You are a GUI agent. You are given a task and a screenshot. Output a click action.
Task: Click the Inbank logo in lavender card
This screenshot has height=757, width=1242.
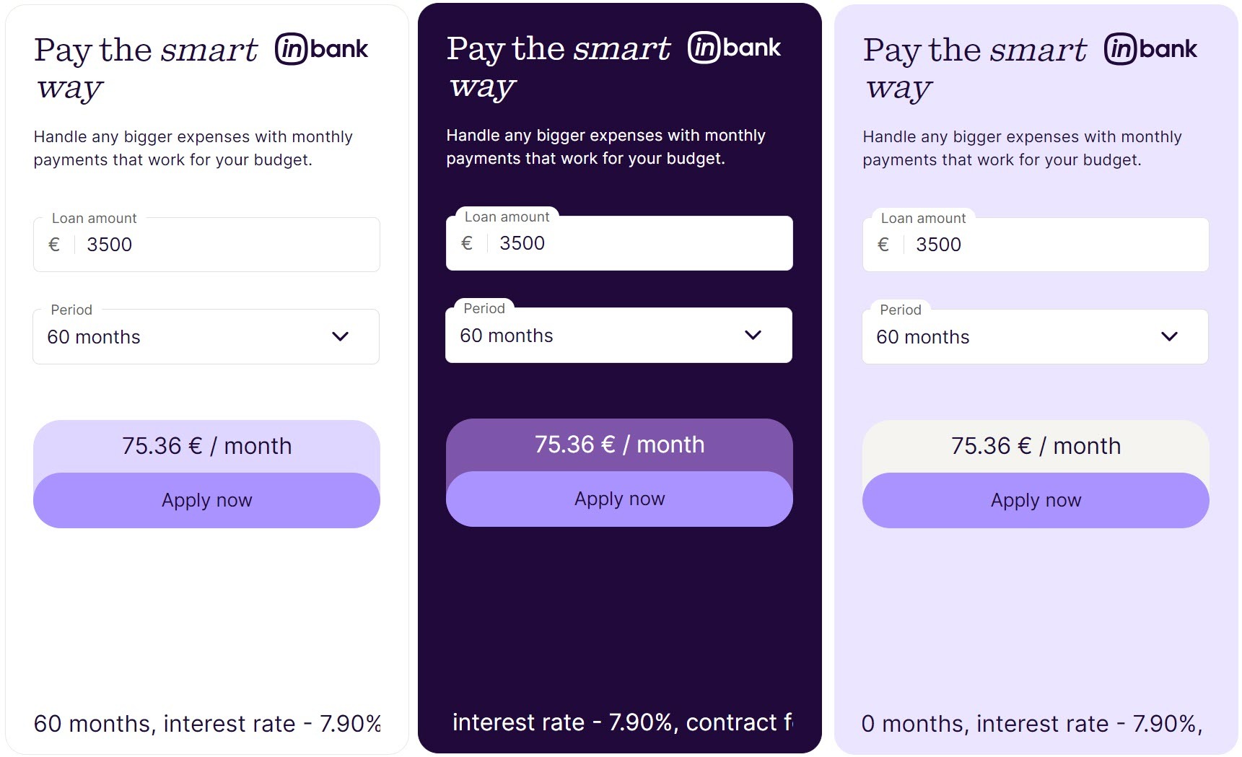pos(1151,49)
